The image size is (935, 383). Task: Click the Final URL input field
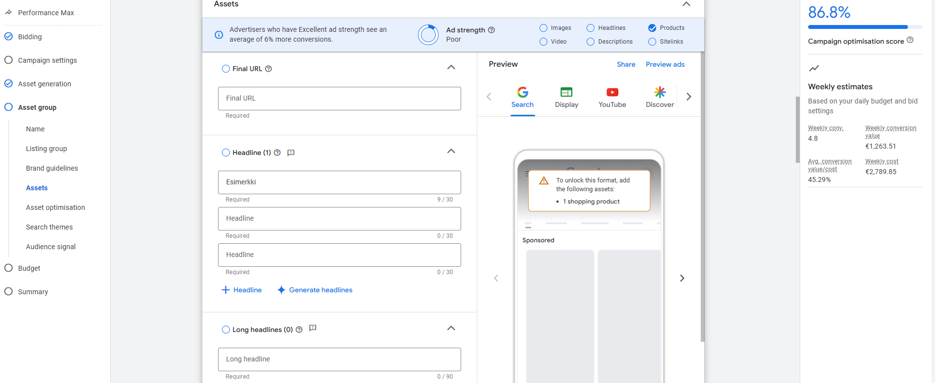coord(339,99)
